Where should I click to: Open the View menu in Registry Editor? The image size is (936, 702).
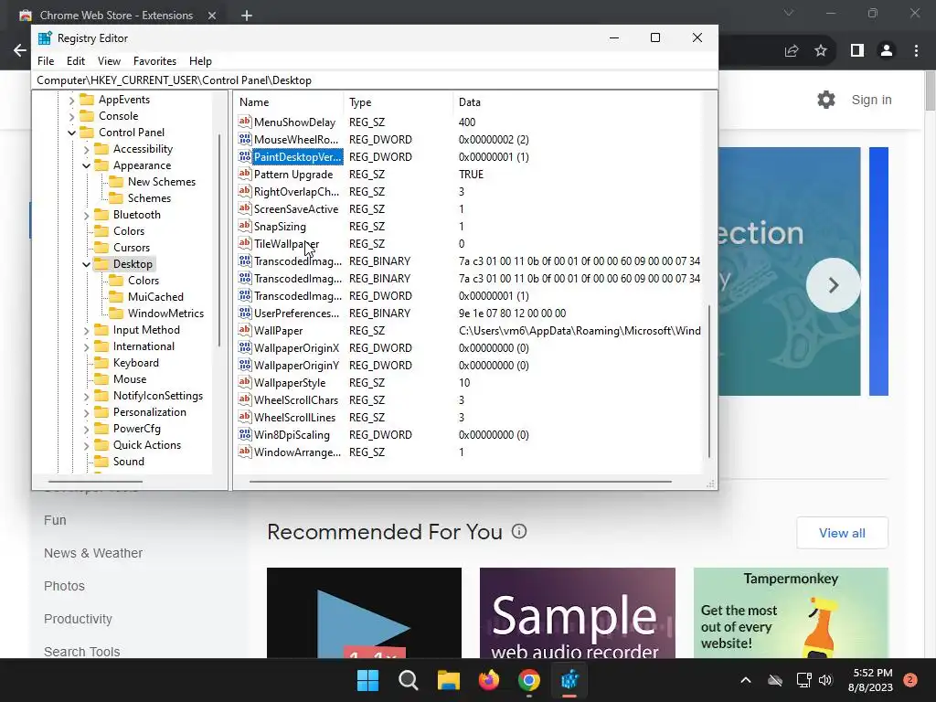pyautogui.click(x=110, y=61)
